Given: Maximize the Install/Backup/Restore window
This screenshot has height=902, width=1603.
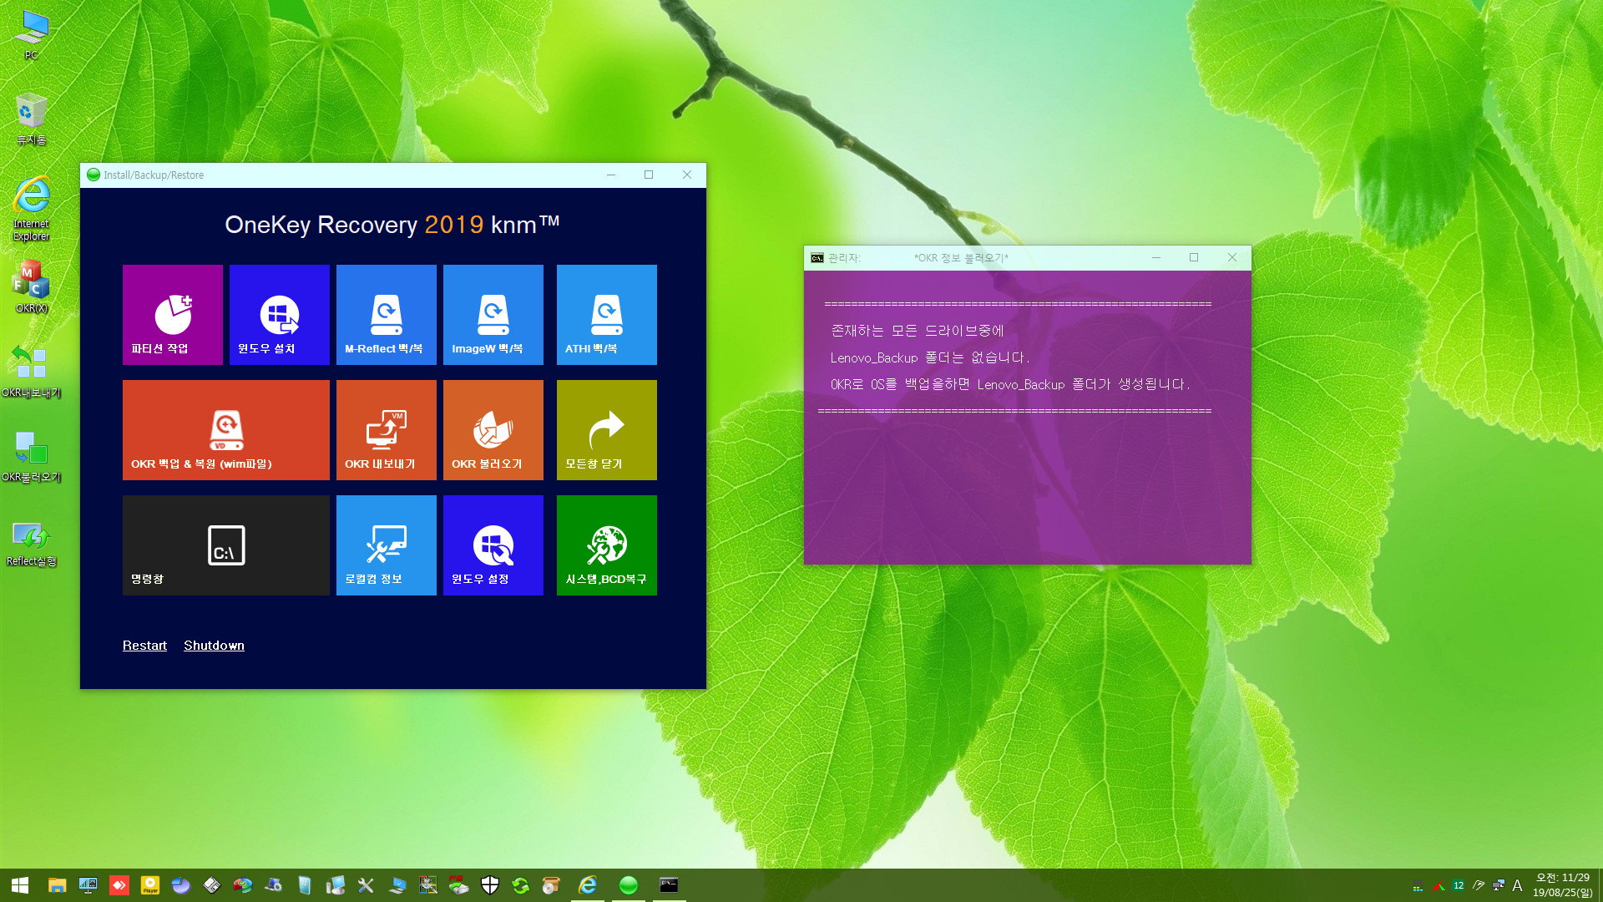Looking at the screenshot, I should coord(649,175).
